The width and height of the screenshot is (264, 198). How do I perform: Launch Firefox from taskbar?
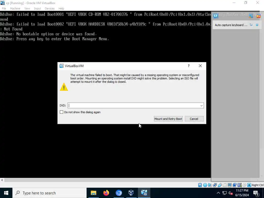[106, 193]
